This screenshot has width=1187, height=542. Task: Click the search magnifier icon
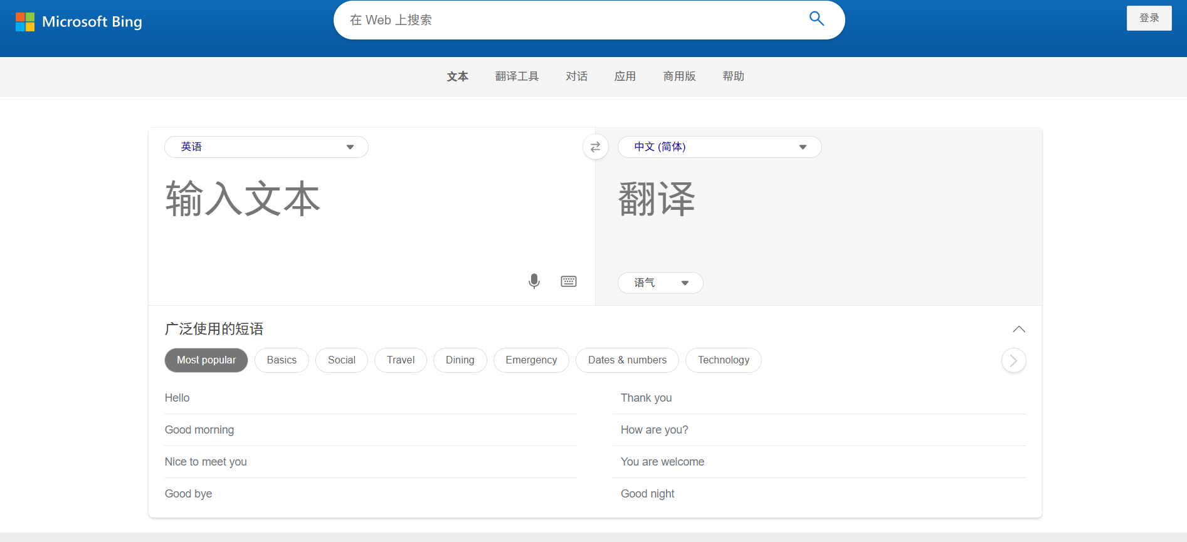(816, 19)
